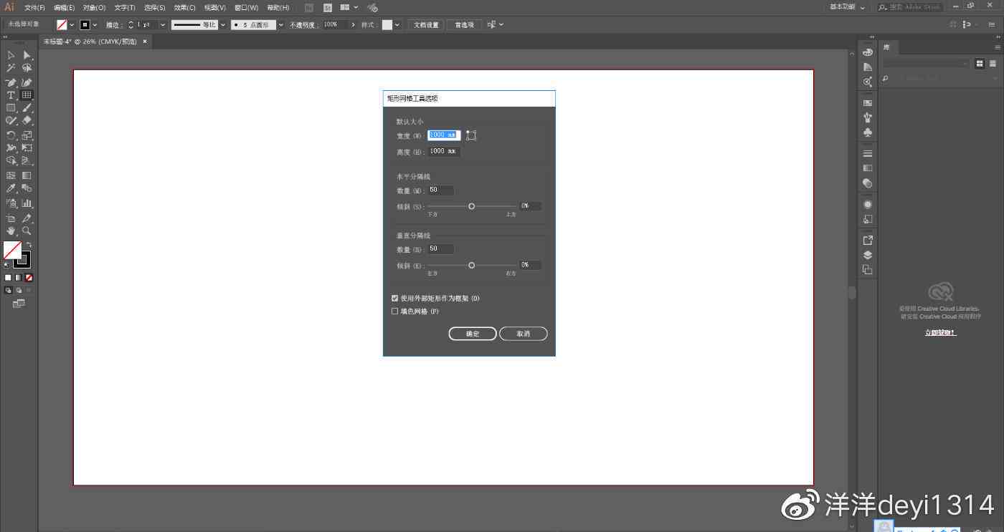Open variable width profile dropdown
The height and width of the screenshot is (532, 1004).
223,25
